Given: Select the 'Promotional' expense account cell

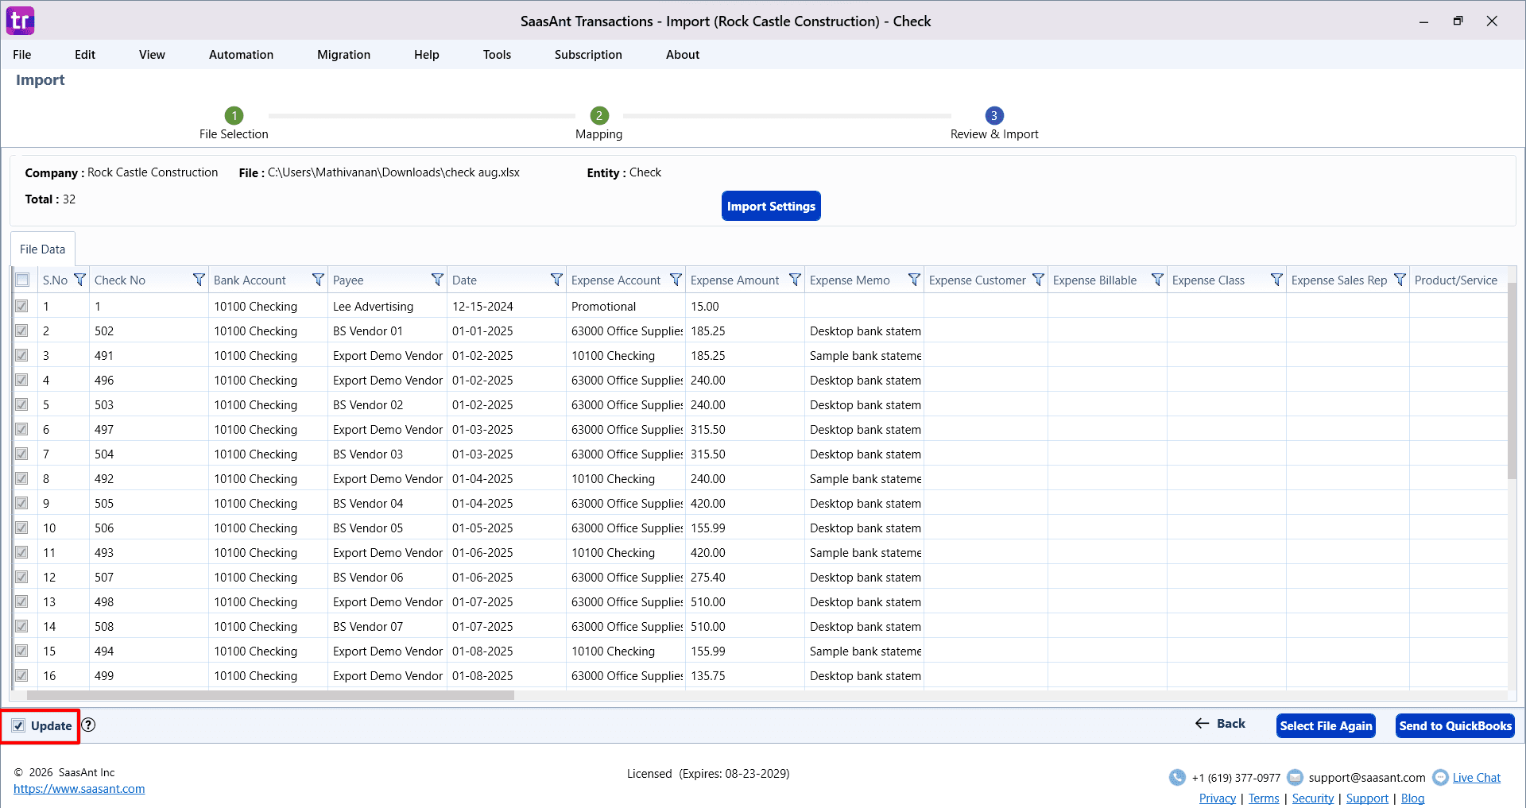Looking at the screenshot, I should (626, 306).
